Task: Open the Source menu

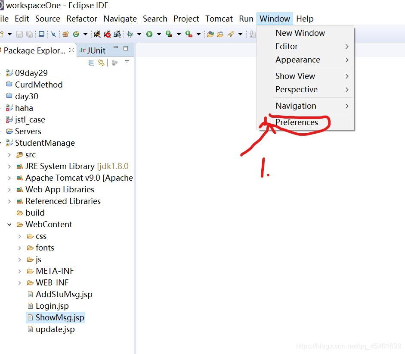Action: 48,19
